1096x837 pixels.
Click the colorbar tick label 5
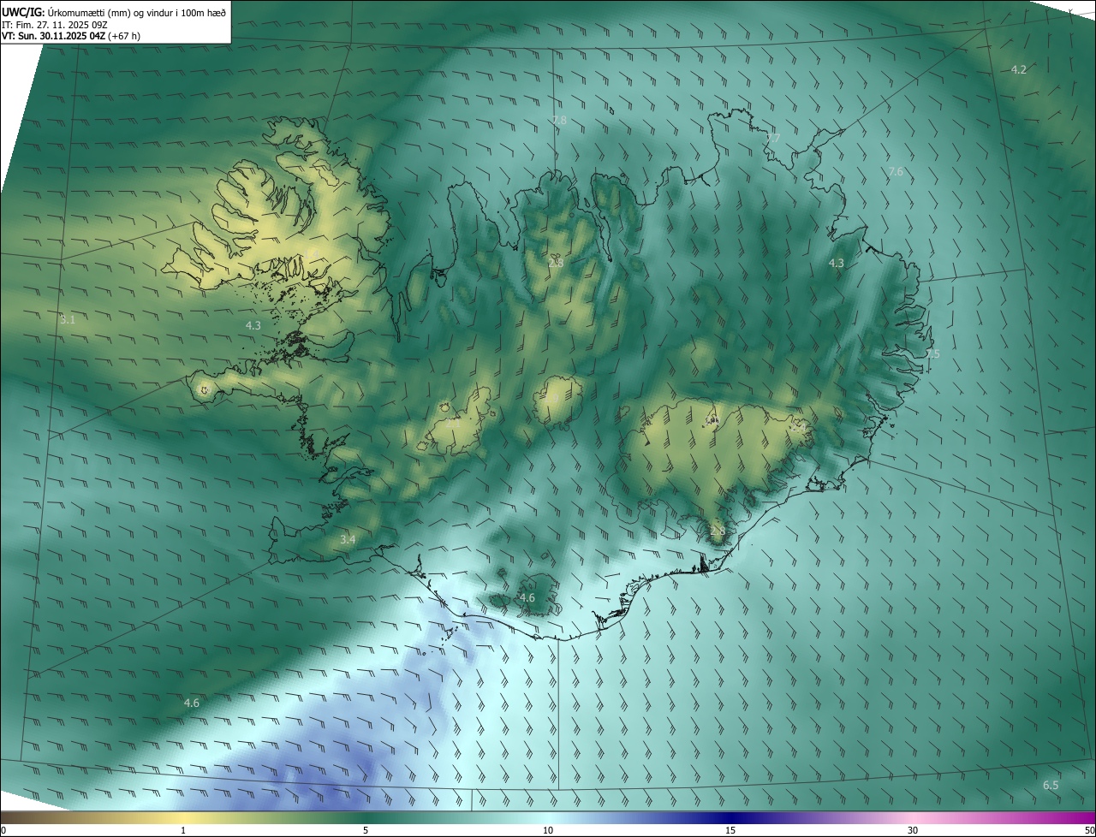366,830
